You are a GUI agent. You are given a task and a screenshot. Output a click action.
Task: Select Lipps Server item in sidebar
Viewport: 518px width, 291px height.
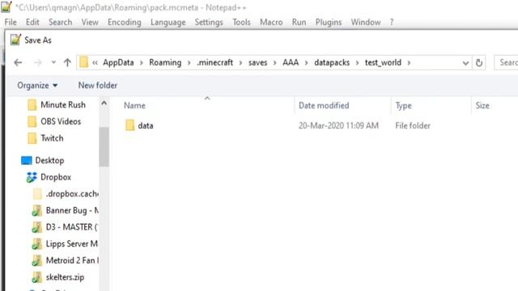72,244
